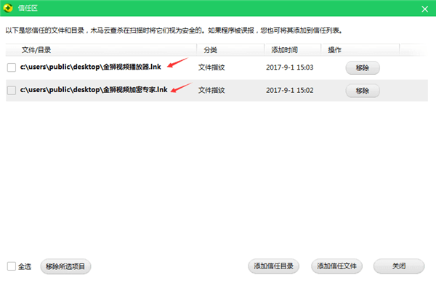436x283 pixels.
Task: Sort by the 添加时间 column header
Action: coord(293,50)
